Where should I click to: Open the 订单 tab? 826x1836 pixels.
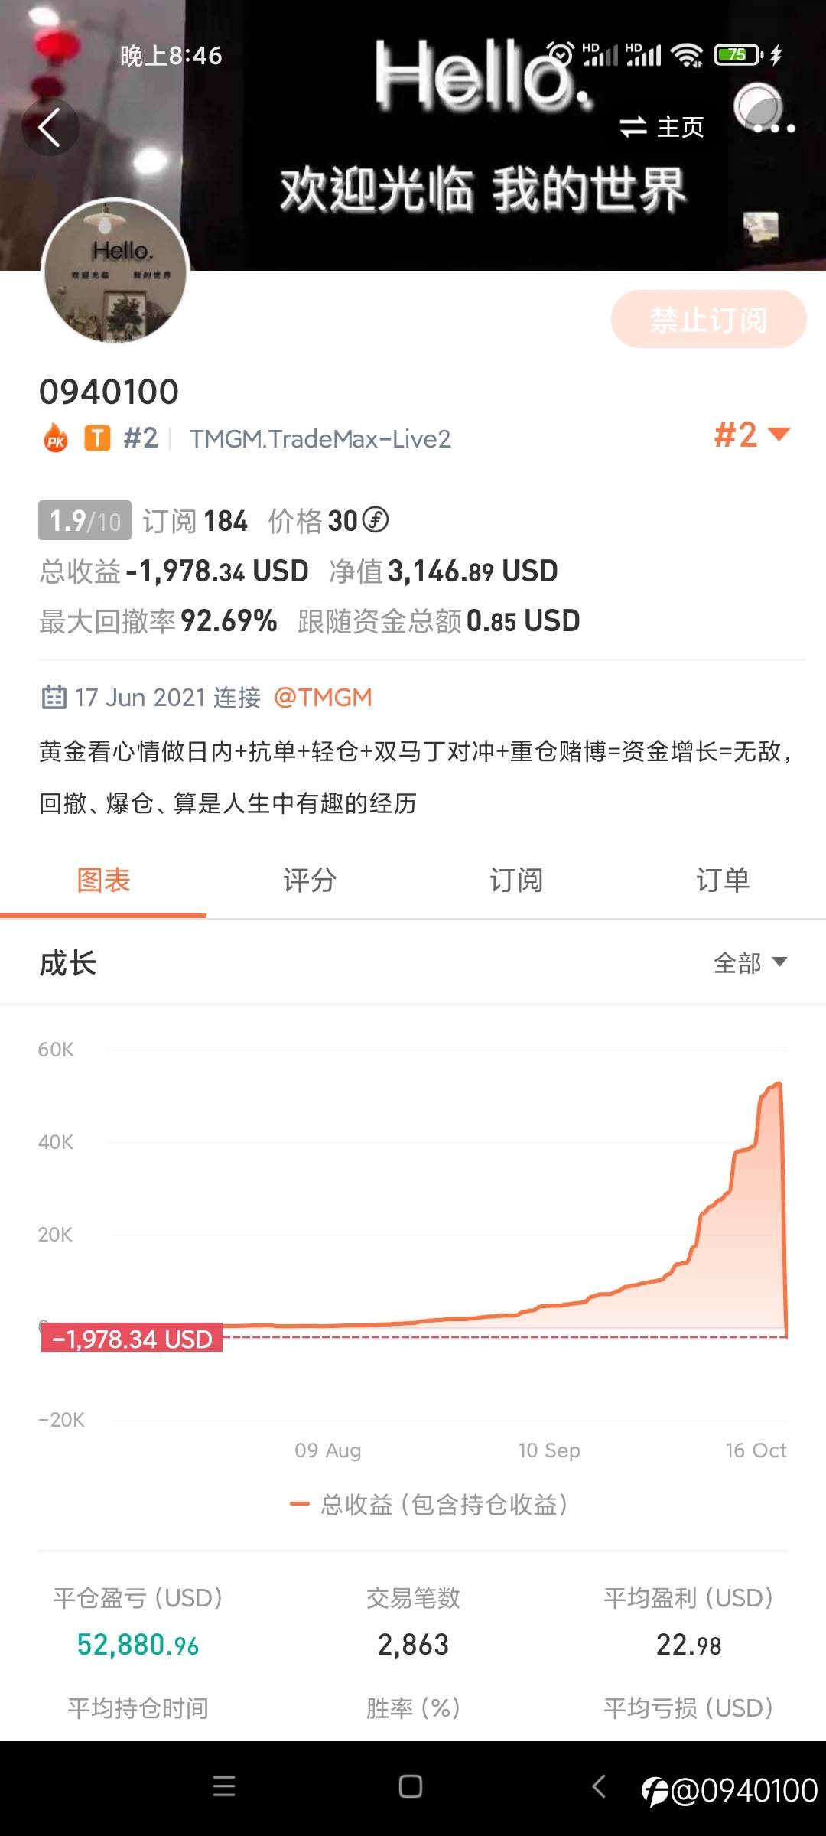pyautogui.click(x=723, y=881)
